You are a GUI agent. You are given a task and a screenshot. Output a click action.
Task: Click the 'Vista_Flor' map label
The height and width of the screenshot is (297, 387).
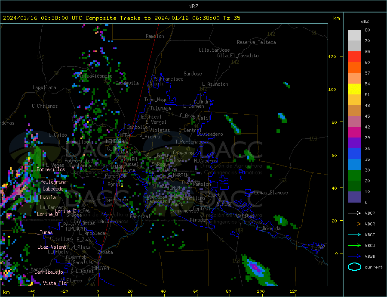[x=56, y=283]
